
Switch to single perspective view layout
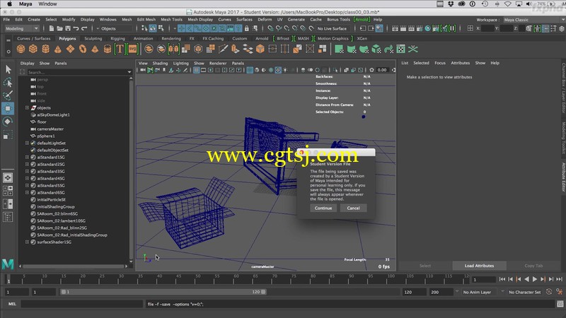tap(8, 177)
